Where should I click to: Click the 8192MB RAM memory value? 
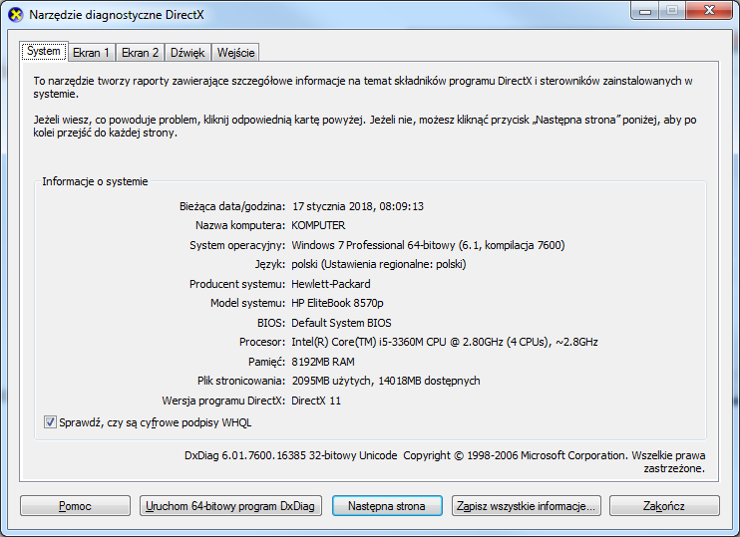pyautogui.click(x=325, y=362)
